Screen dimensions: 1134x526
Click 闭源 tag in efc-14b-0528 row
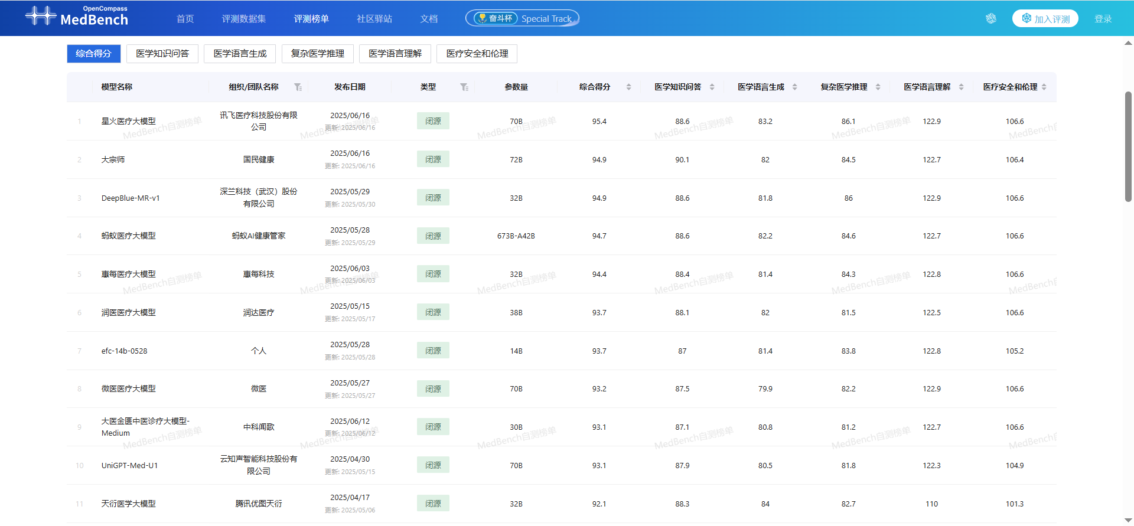[433, 351]
